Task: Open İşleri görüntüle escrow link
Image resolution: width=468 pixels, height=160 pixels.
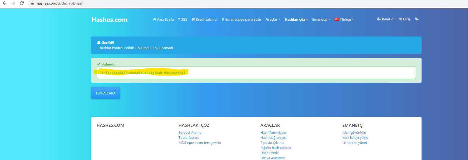Action: (354, 132)
